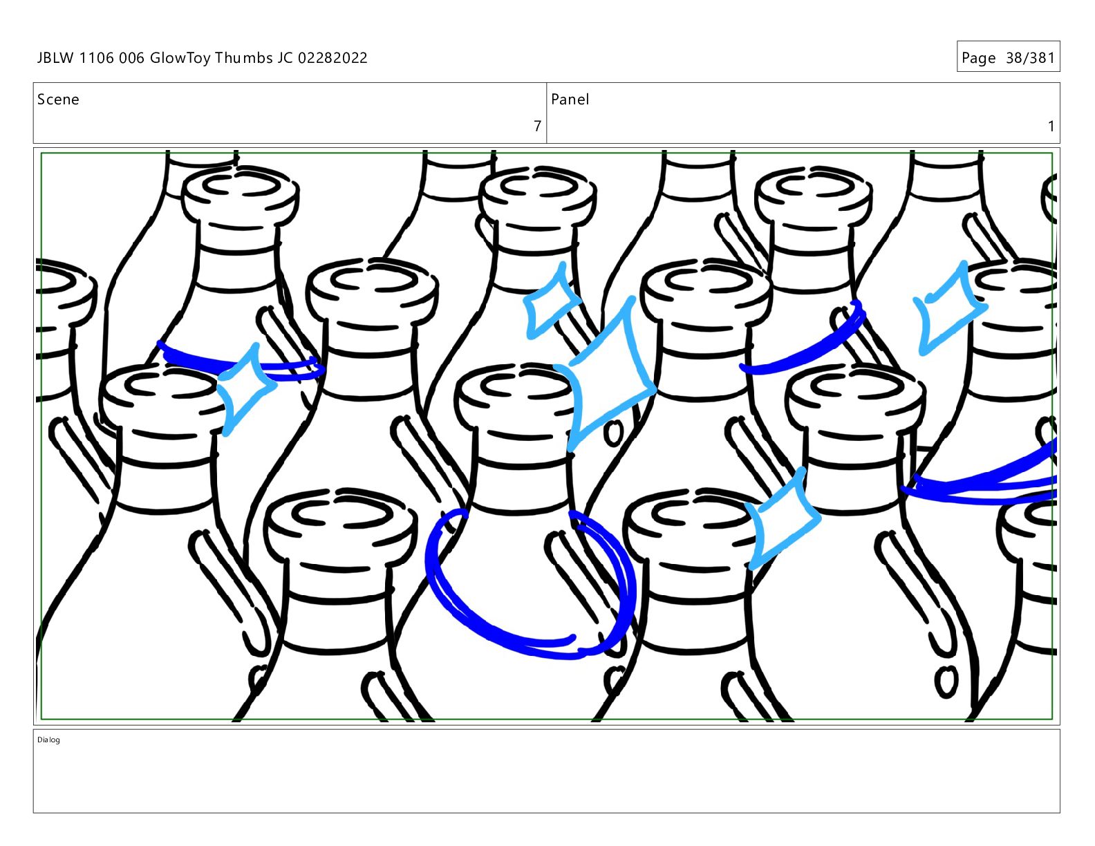Click the largest light blue sparkle in center
The width and height of the screenshot is (1095, 846).
click(610, 375)
